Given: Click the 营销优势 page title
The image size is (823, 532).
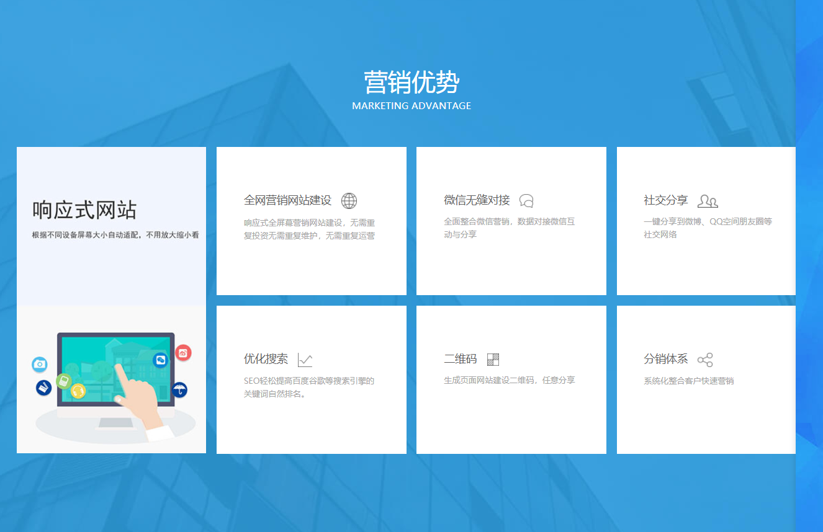Looking at the screenshot, I should tap(411, 82).
